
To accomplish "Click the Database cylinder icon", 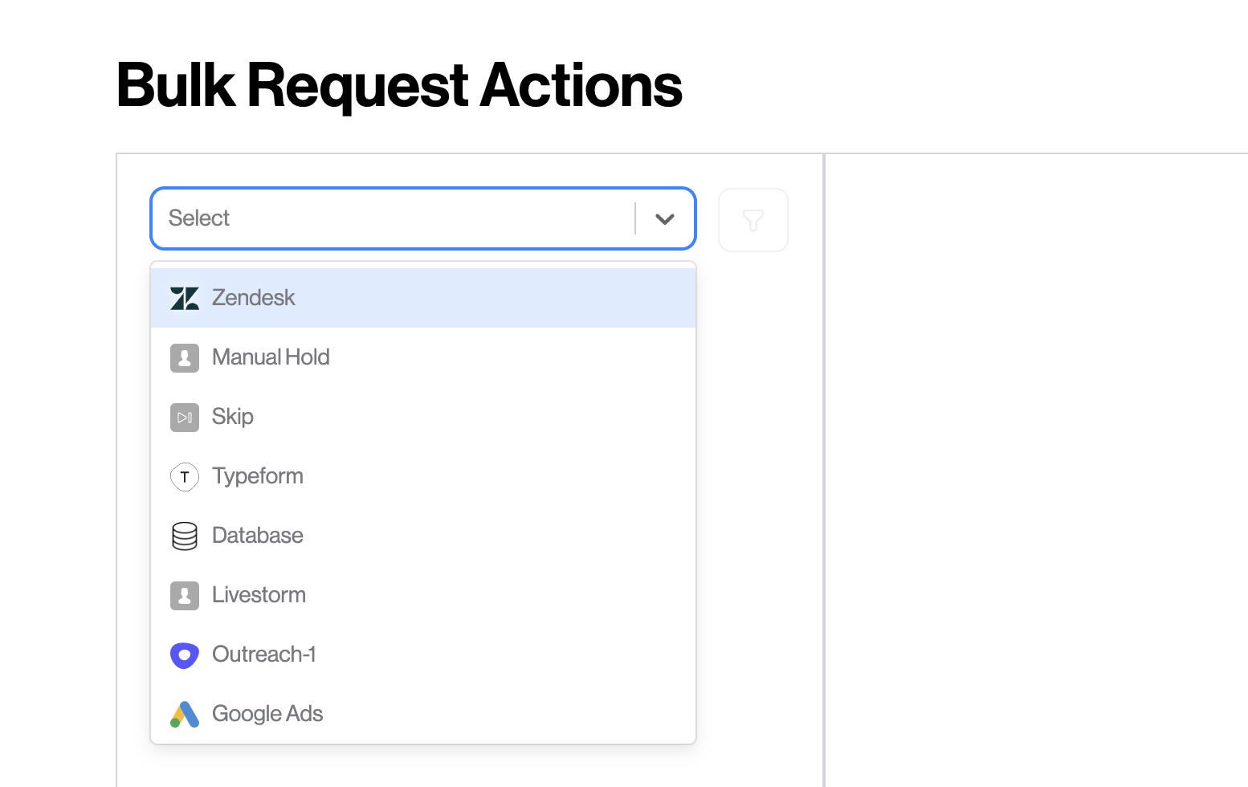I will click(x=185, y=536).
